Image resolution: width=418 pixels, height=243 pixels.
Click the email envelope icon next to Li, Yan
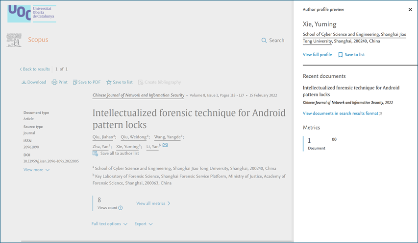[165, 145]
